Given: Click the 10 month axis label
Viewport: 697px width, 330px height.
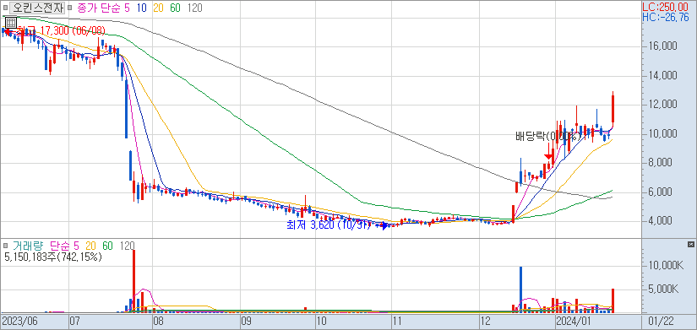Looking at the screenshot, I should (x=321, y=320).
